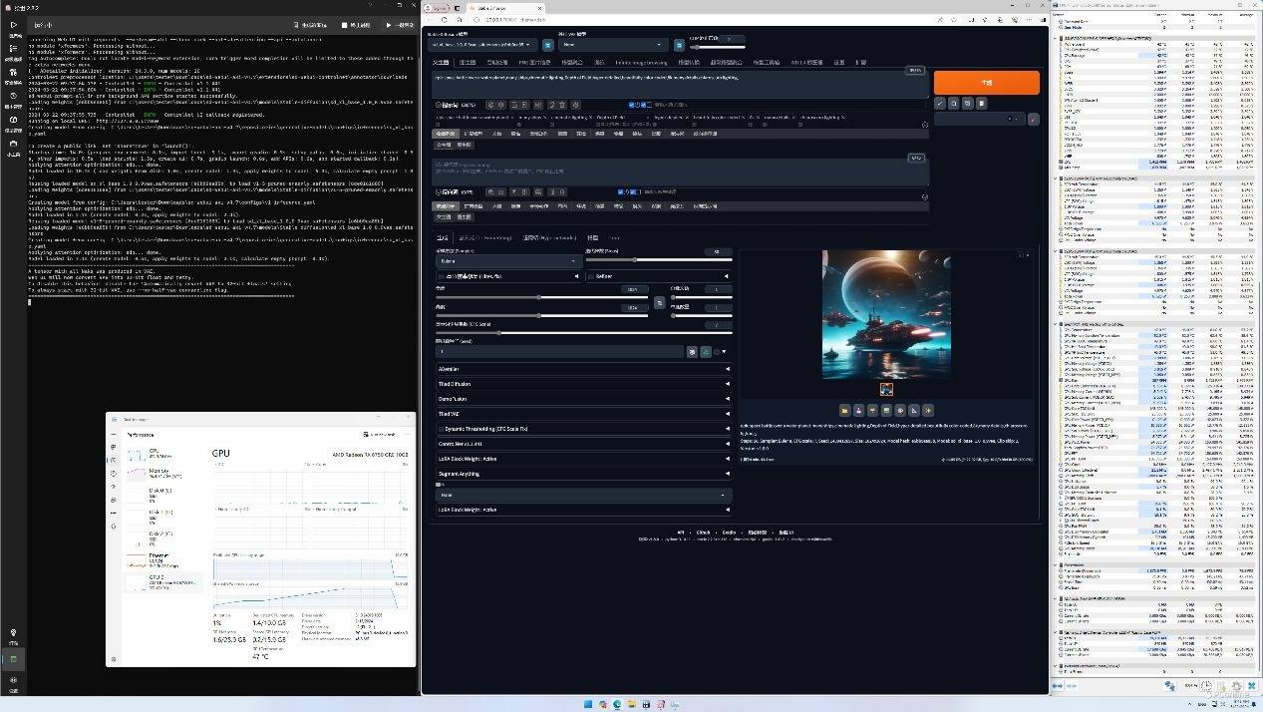Expand the Segment Anything section

[x=583, y=474]
